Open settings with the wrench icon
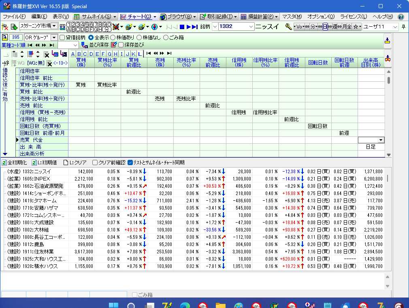The image size is (409, 308). pos(288,27)
